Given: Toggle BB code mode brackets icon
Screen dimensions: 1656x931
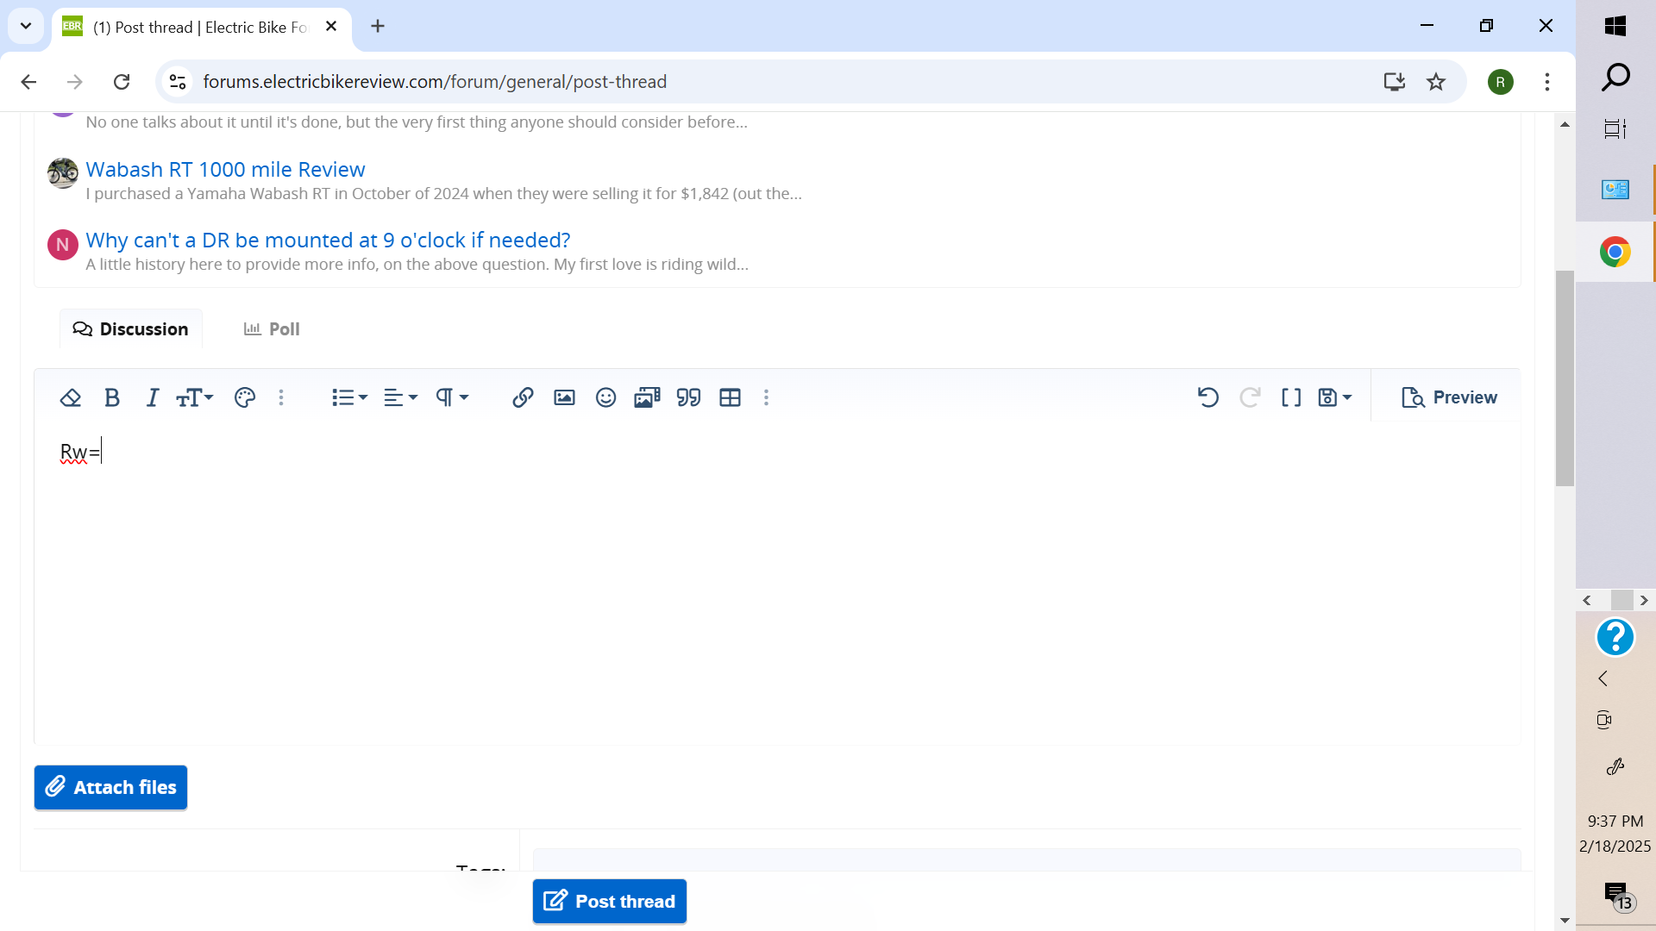Looking at the screenshot, I should tap(1290, 397).
